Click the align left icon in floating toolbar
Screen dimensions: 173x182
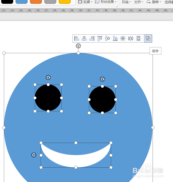click(x=77, y=39)
